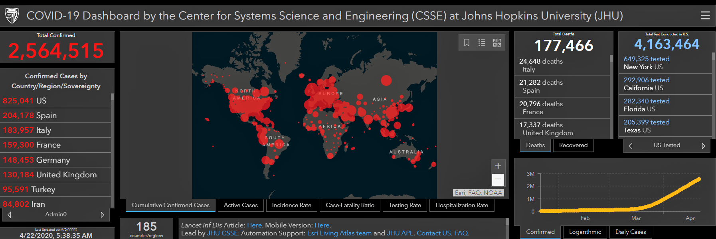Viewport: 716px width, 239px height.
Task: Click the 185 countries/regions counter
Action: (146, 229)
